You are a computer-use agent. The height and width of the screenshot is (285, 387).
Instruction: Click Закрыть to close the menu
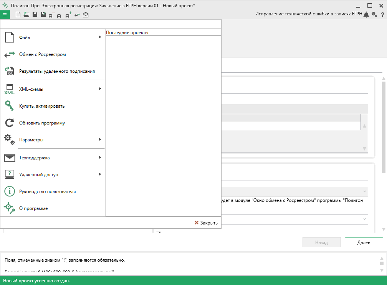click(206, 223)
